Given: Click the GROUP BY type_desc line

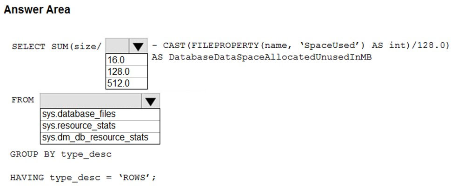Looking at the screenshot, I should 61,154.
